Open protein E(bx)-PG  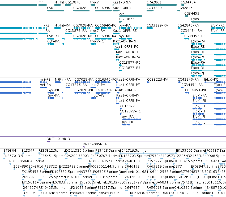211,80
